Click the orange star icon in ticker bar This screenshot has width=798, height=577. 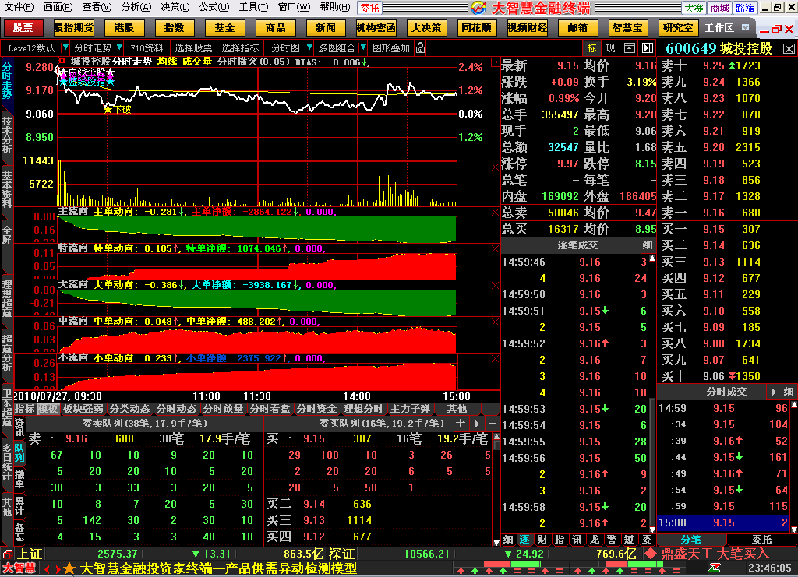(x=69, y=568)
